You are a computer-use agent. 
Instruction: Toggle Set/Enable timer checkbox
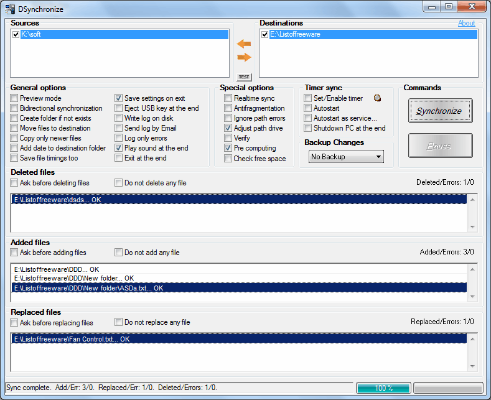(308, 98)
